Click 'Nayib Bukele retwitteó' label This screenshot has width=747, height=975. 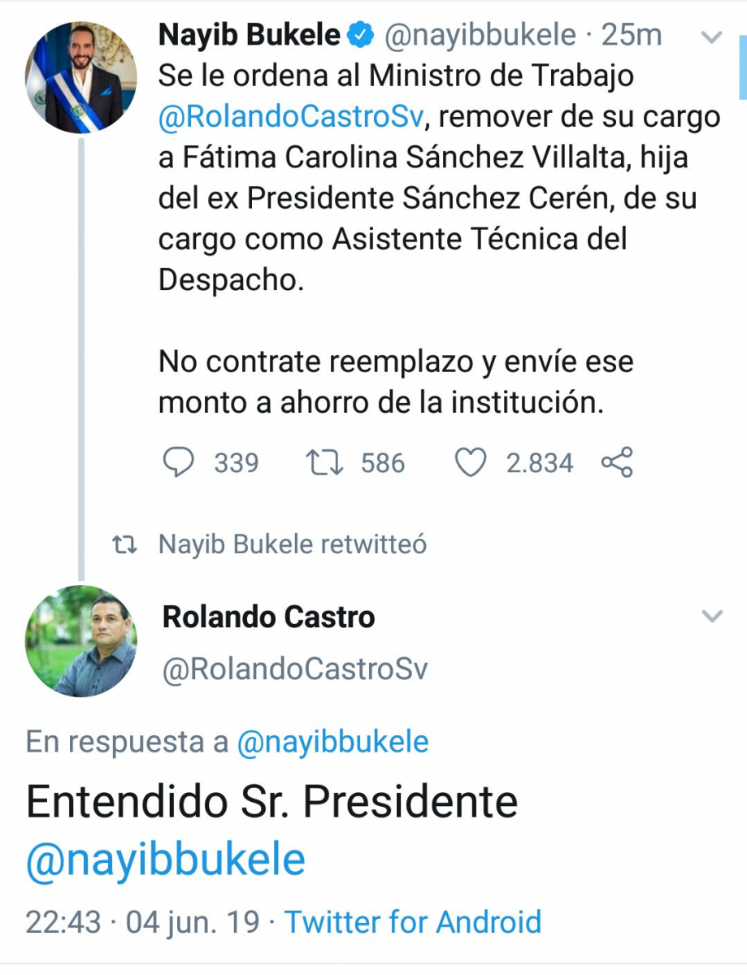coord(293,544)
